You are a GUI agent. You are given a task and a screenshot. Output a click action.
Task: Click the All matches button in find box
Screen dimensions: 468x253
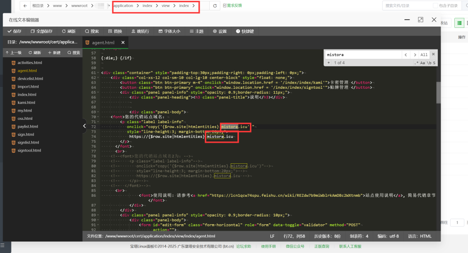coord(424,54)
